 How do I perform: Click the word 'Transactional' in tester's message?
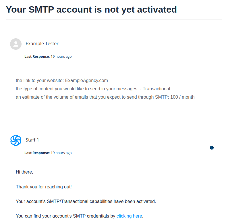tap(156, 89)
